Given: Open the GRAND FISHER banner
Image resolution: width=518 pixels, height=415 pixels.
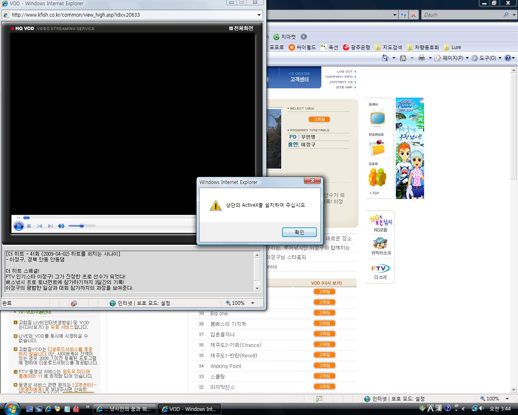Looking at the screenshot, I should pos(410,148).
